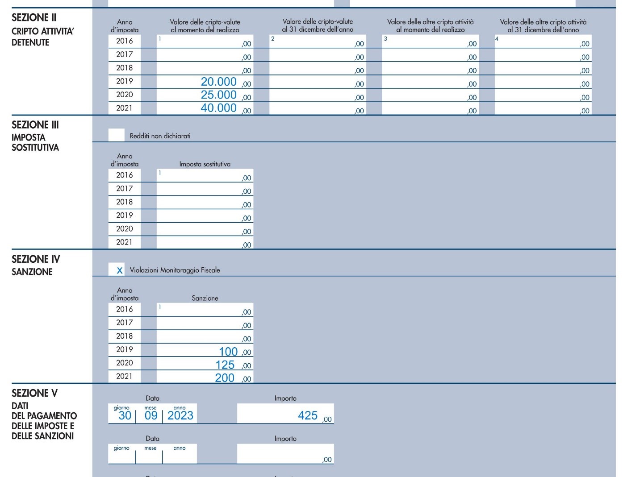Click the 2018 altre cripto attività realizzo field
Viewport: 623px width, 477px height.
[430, 68]
